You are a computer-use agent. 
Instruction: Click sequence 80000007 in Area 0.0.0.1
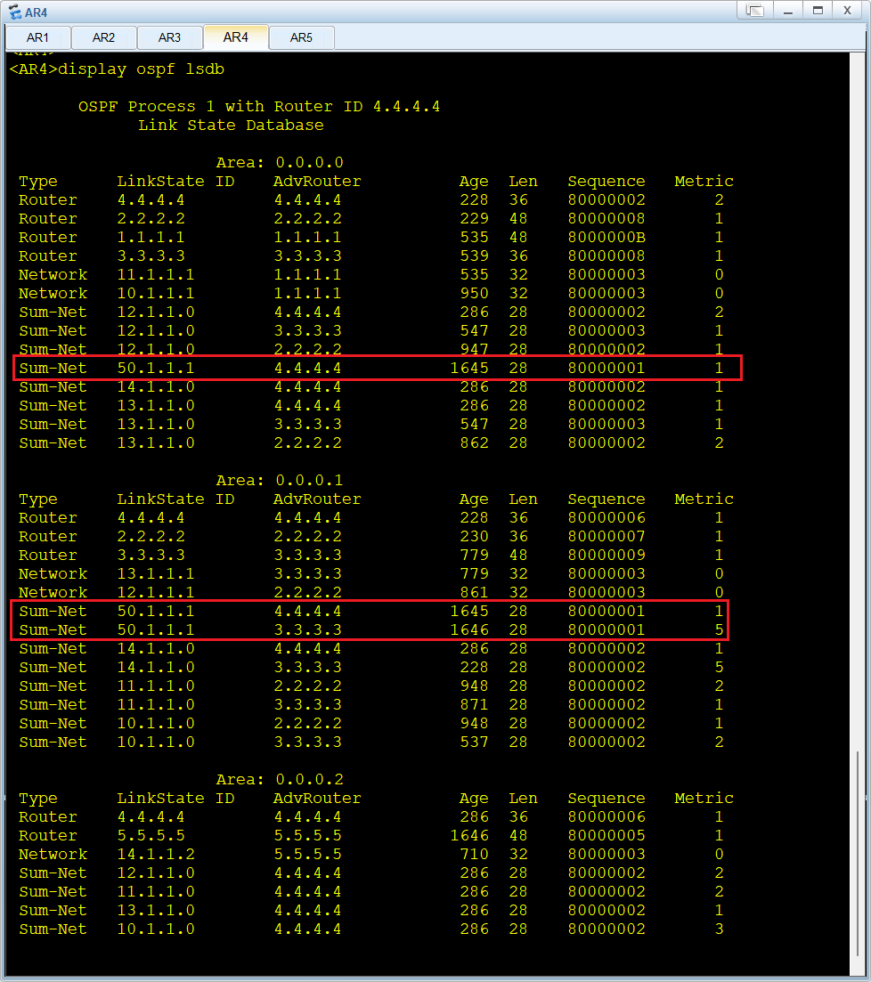pyautogui.click(x=606, y=537)
